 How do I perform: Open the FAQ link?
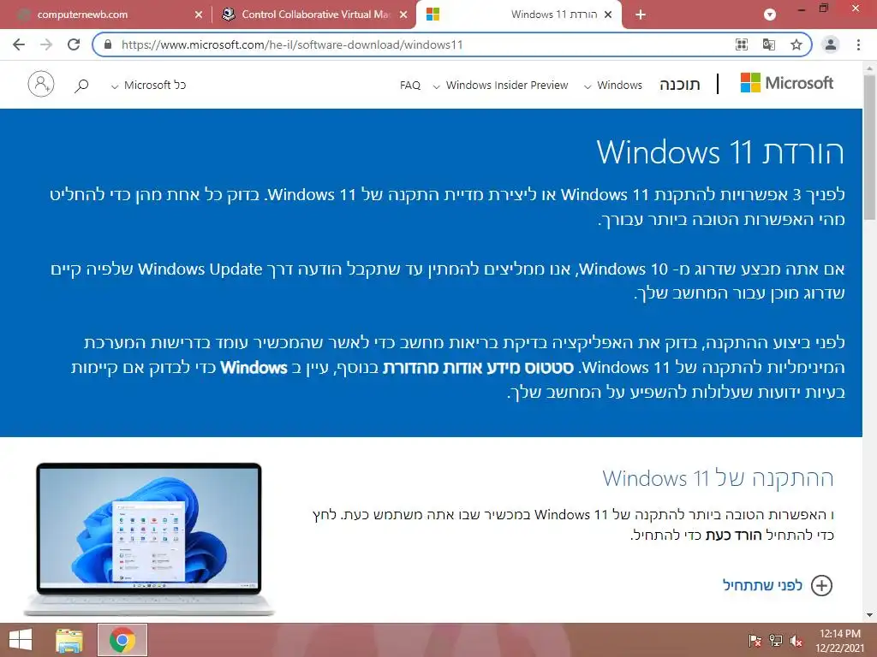(410, 86)
